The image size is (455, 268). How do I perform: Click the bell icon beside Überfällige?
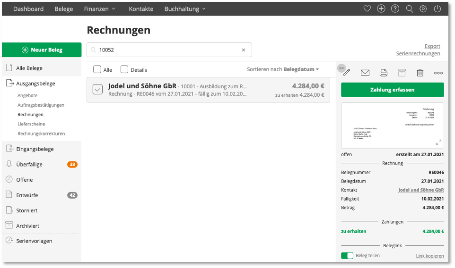tap(9, 164)
